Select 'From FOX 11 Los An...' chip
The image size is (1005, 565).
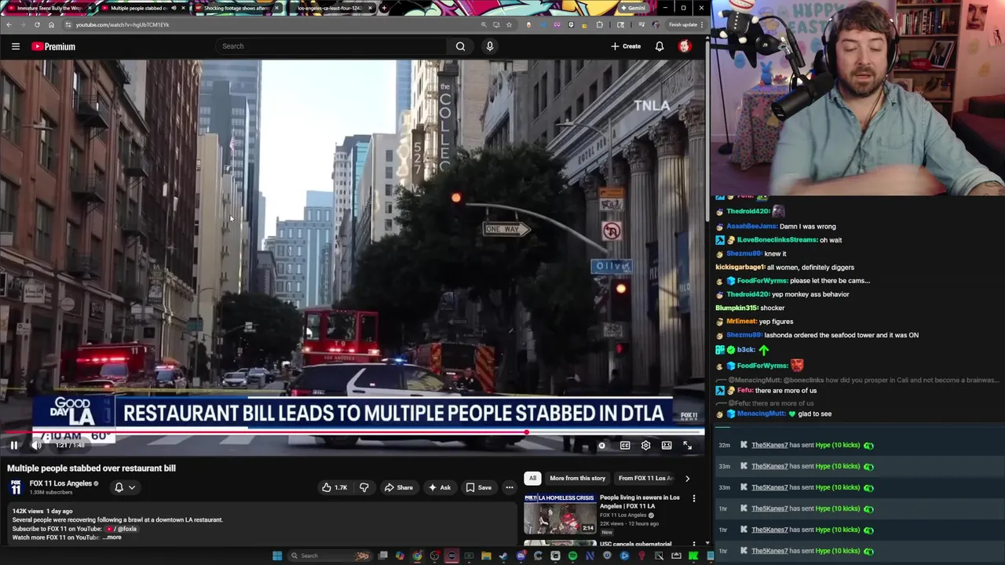coord(645,478)
